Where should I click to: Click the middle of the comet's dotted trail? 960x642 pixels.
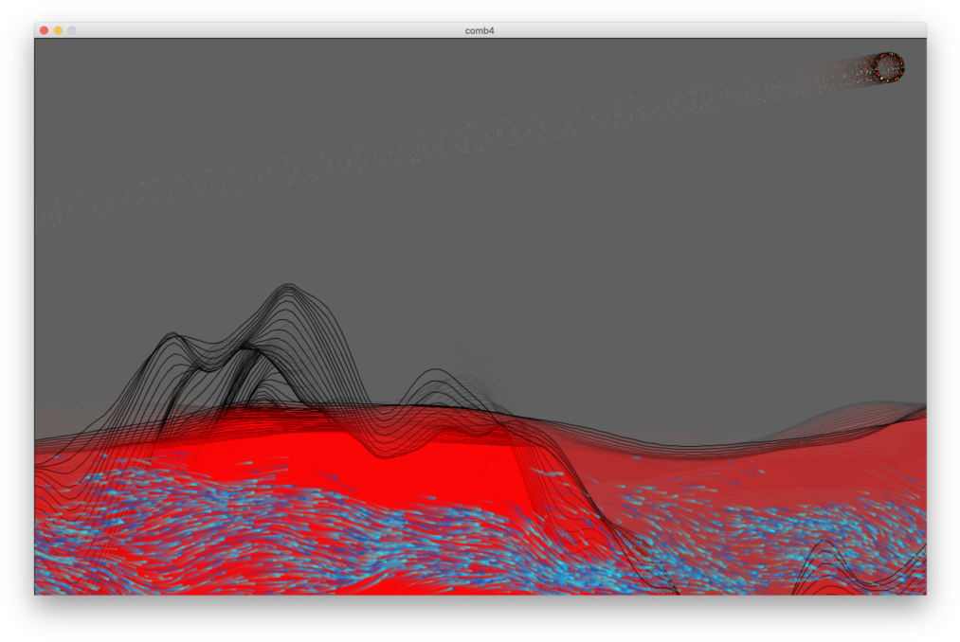[x=474, y=137]
